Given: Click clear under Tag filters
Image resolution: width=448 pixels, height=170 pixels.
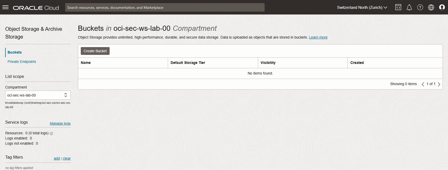Looking at the screenshot, I should (67, 158).
